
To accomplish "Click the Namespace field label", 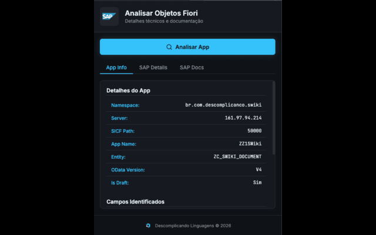I will tap(125, 105).
